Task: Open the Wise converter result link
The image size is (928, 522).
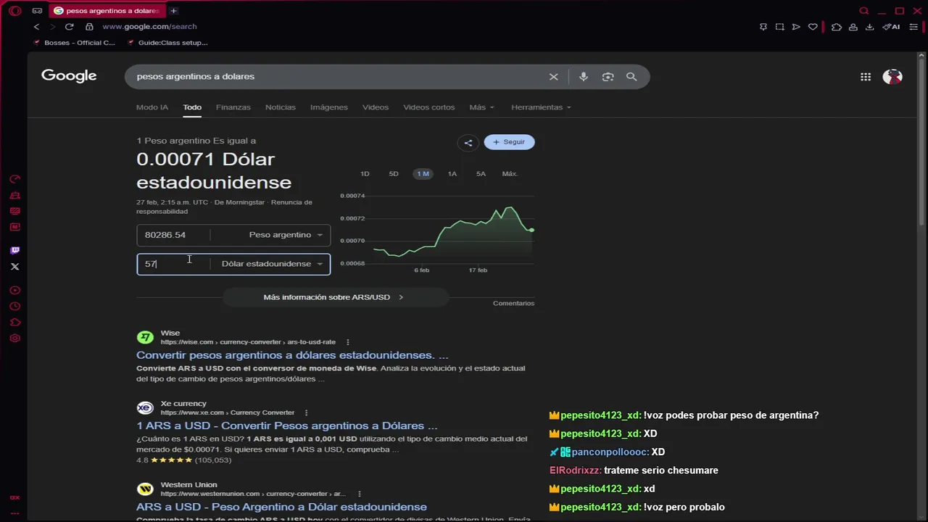Action: [292, 355]
